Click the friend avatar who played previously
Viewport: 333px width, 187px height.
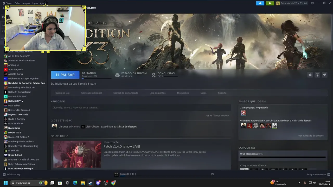[243, 113]
